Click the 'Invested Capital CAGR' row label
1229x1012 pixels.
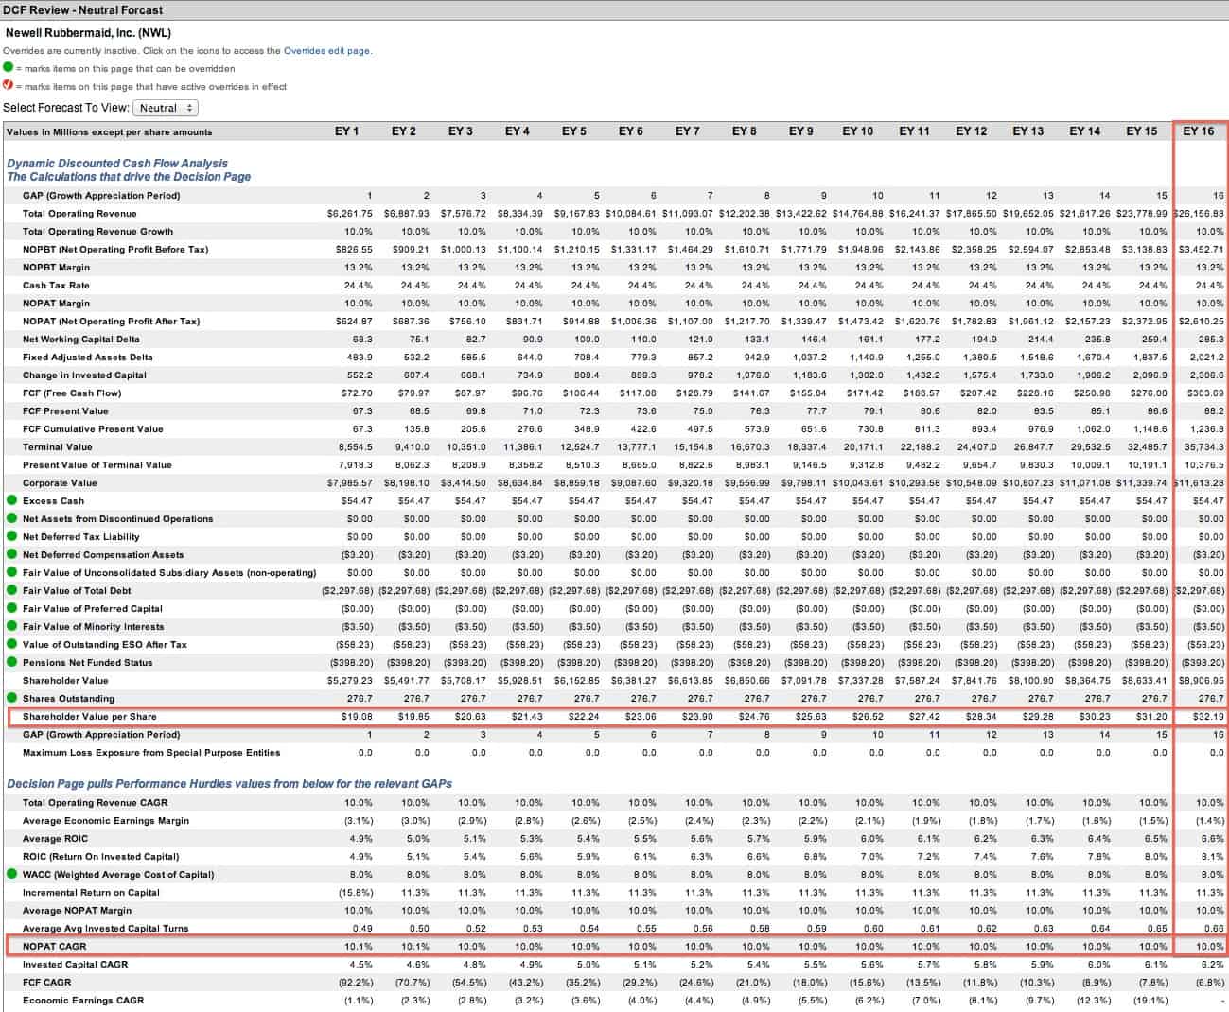[75, 965]
